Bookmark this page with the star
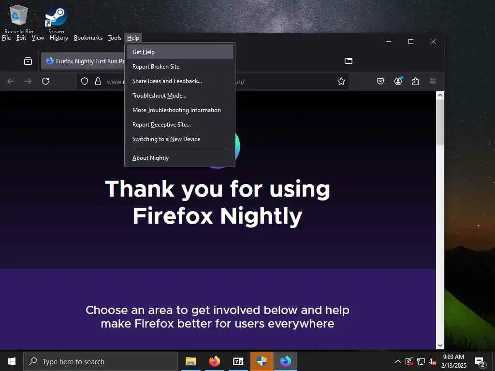This screenshot has height=371, width=495. (341, 81)
